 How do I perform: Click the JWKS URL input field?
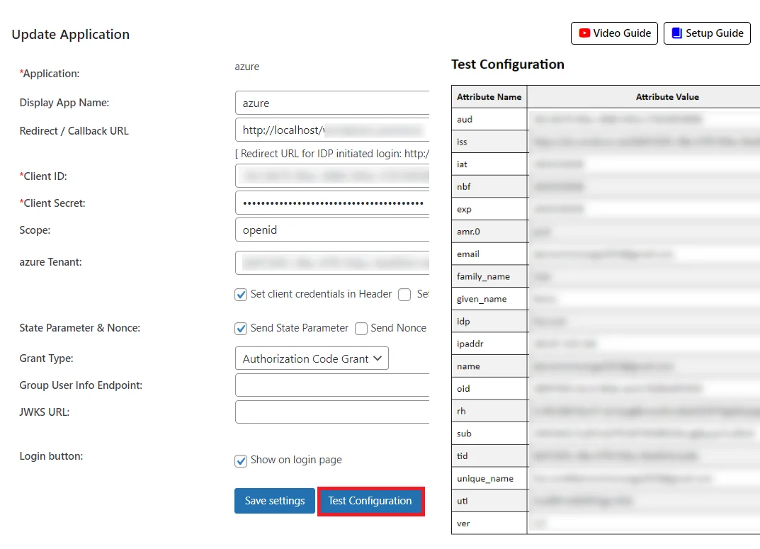pos(332,412)
